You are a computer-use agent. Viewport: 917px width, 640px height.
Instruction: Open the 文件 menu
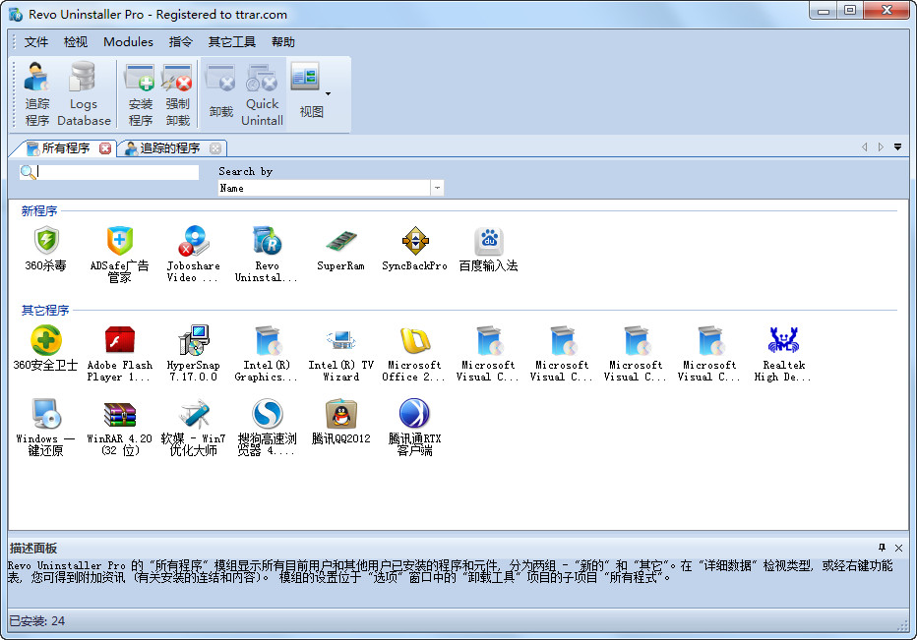tap(36, 42)
